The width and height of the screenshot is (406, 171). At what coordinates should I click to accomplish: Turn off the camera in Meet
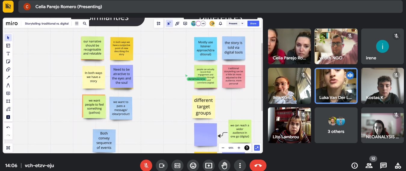(x=162, y=165)
